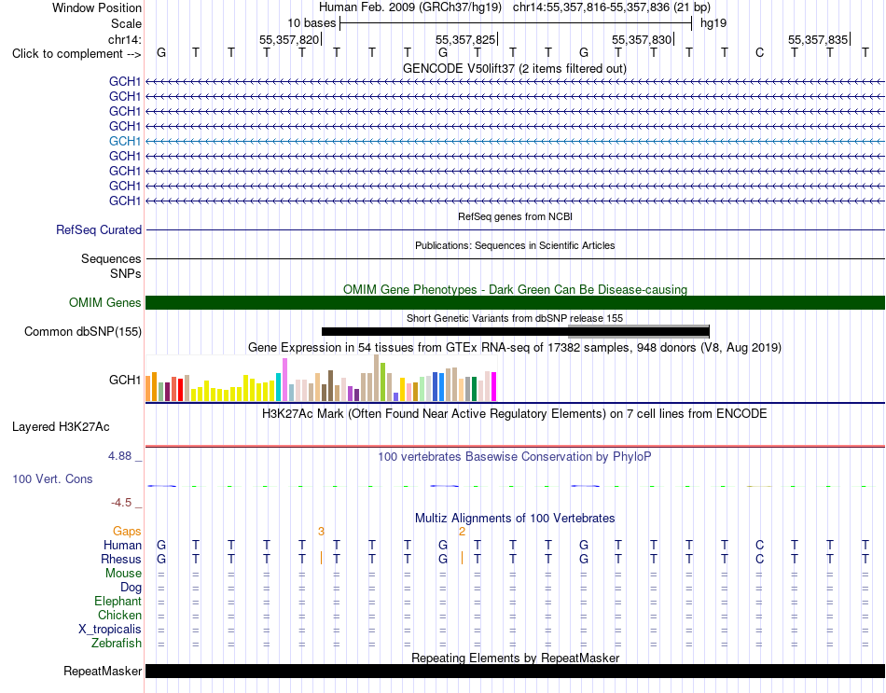This screenshot has width=886, height=693.
Task: Open RefSeq Curated track label
Action: pos(99,229)
